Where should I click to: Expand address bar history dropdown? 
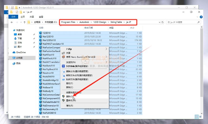160,22
